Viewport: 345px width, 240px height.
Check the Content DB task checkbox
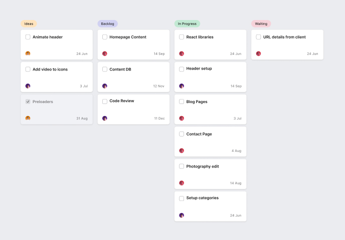(105, 69)
